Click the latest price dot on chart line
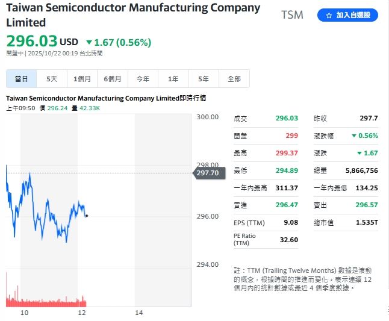 87,215
